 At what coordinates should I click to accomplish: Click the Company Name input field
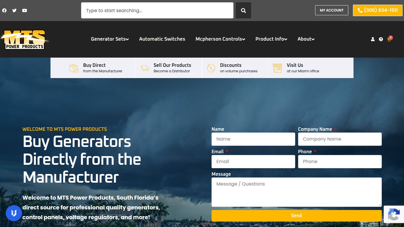point(340,139)
